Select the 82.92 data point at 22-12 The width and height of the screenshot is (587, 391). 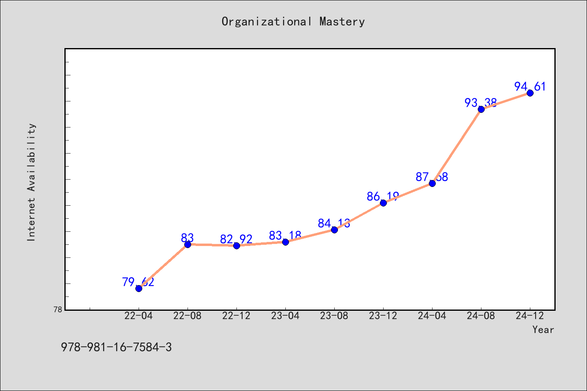click(x=236, y=246)
